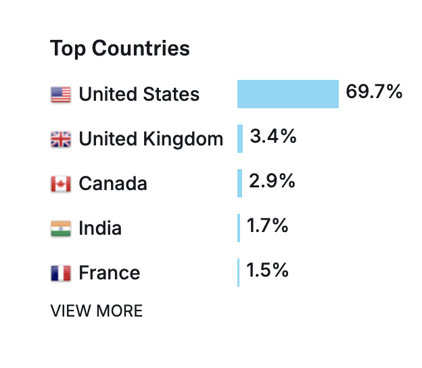
Task: Choose the France country entry
Action: (x=110, y=273)
